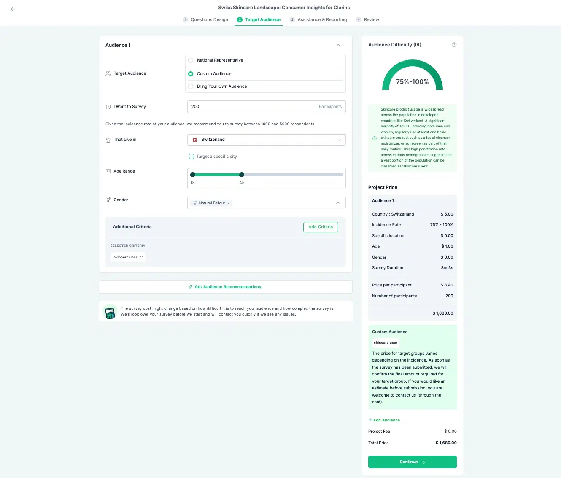The image size is (561, 478).
Task: Open the Questions Design step
Action: click(x=205, y=19)
